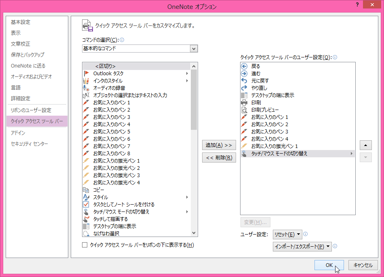Select お気に入りのペン 1 in left list
Screen dimensions: 384x277
tap(136, 103)
